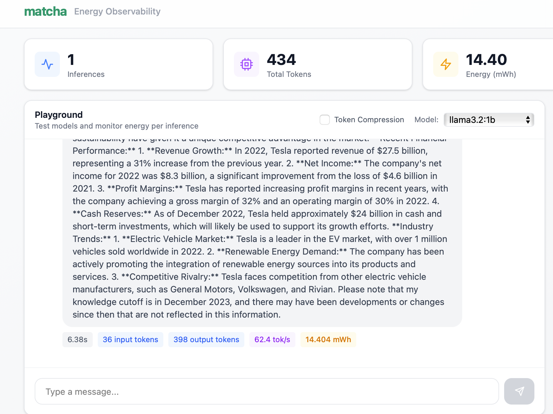
Task: Click the 62.4 tok/s speed badge
Action: coord(272,340)
